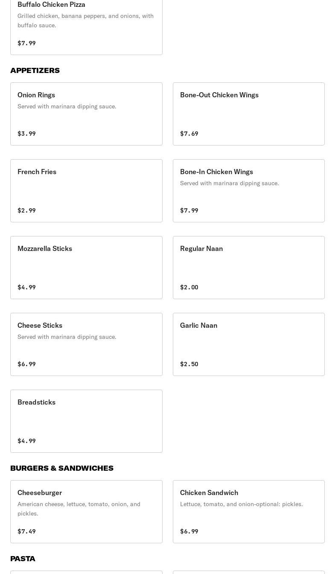Select the Cheeseburger card
The width and height of the screenshot is (335, 574).
tap(86, 512)
